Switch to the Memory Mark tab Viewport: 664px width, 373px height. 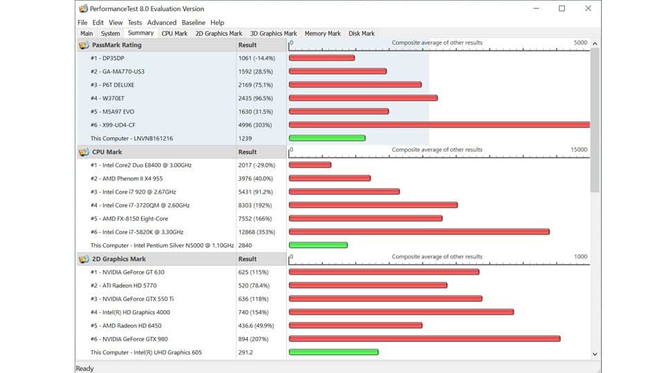[x=323, y=33]
